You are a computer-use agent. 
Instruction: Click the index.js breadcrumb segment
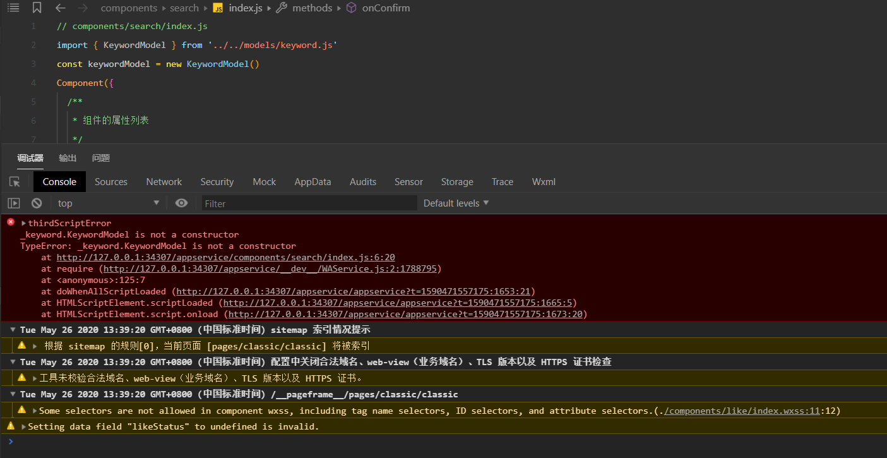click(x=246, y=8)
